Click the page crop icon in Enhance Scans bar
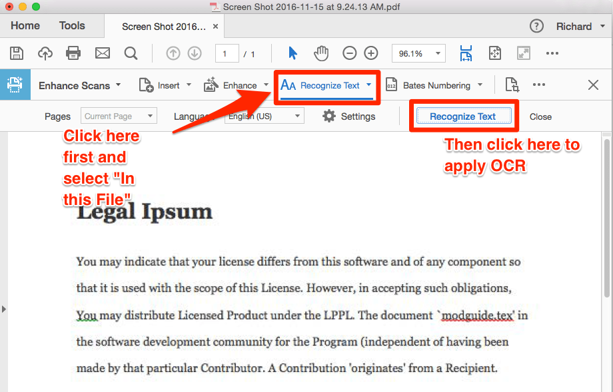 512,85
